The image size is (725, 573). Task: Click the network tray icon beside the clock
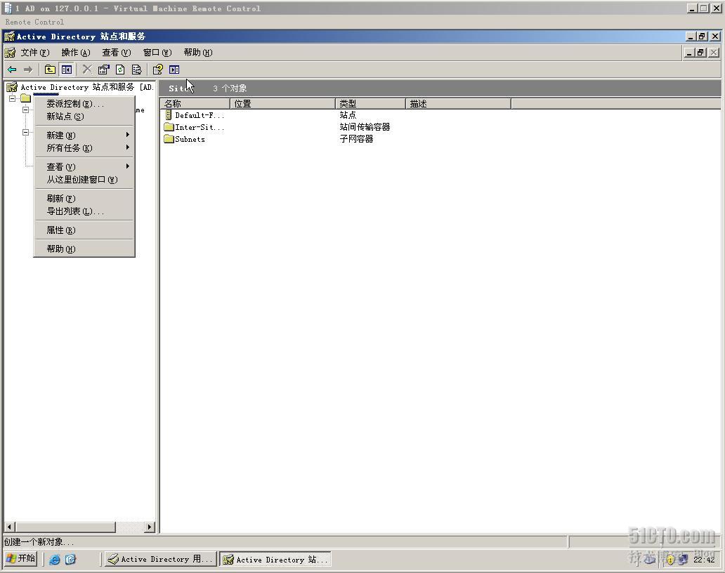coord(682,560)
